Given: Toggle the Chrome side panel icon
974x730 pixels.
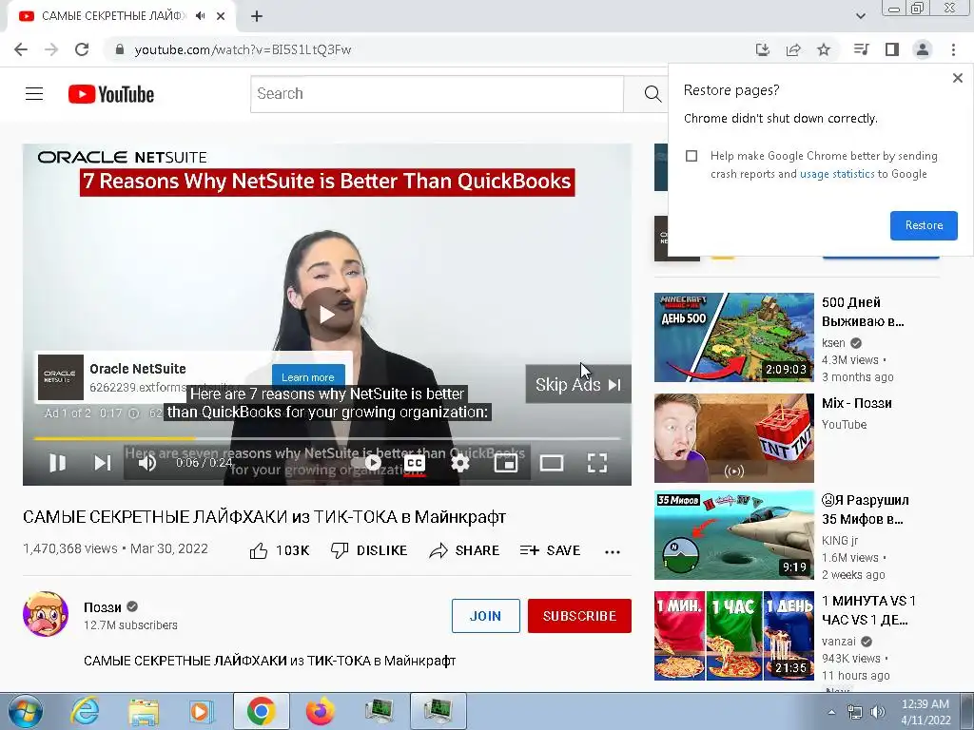Looking at the screenshot, I should click(892, 49).
